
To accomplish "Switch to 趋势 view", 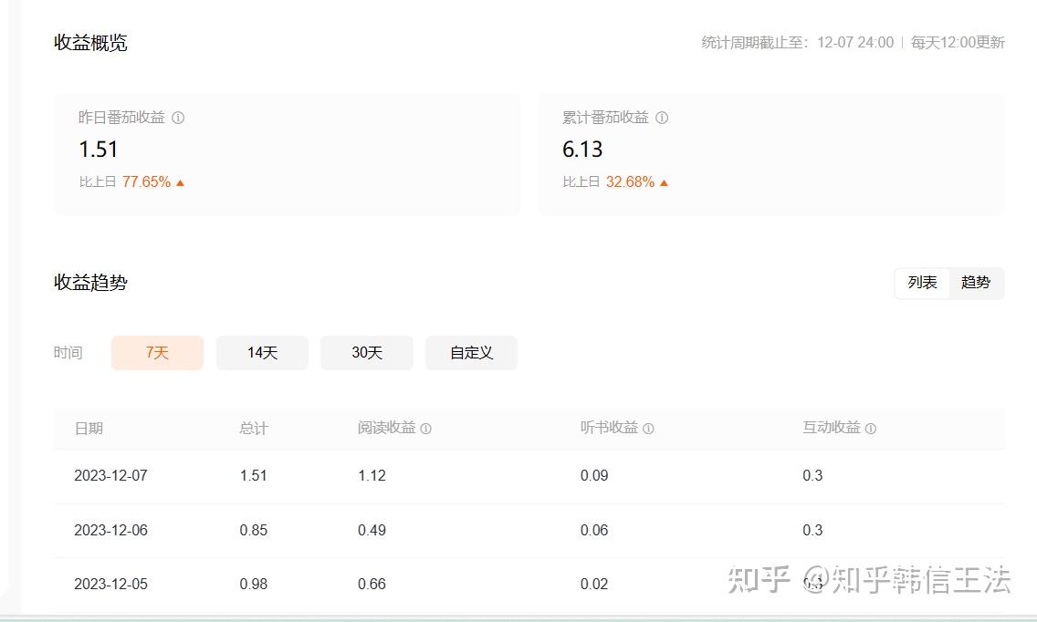I will click(x=976, y=283).
